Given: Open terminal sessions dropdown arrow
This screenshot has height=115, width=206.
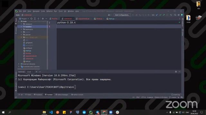Looking at the screenshot, I should 40,72.
